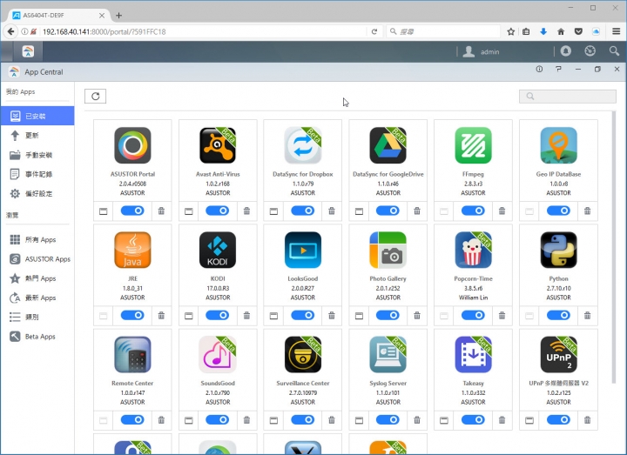Select the Syslog Server app icon
This screenshot has height=455, width=627.
[388, 355]
